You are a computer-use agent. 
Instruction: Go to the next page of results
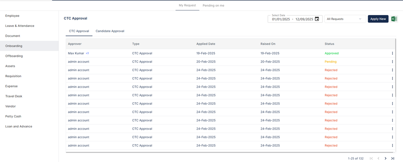[x=386, y=159]
